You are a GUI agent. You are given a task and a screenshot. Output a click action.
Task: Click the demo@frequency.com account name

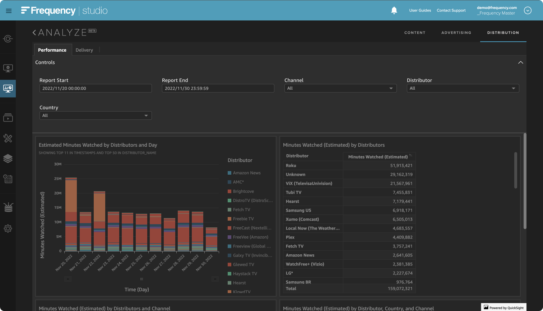point(497,8)
